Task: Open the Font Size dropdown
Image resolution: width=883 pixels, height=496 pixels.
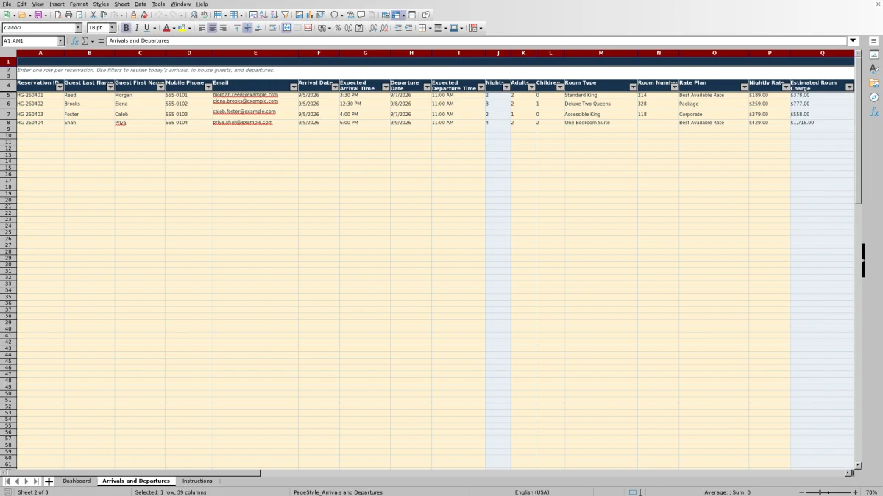Action: (x=113, y=28)
